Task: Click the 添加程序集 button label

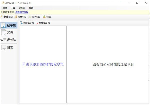Action: point(28,23)
